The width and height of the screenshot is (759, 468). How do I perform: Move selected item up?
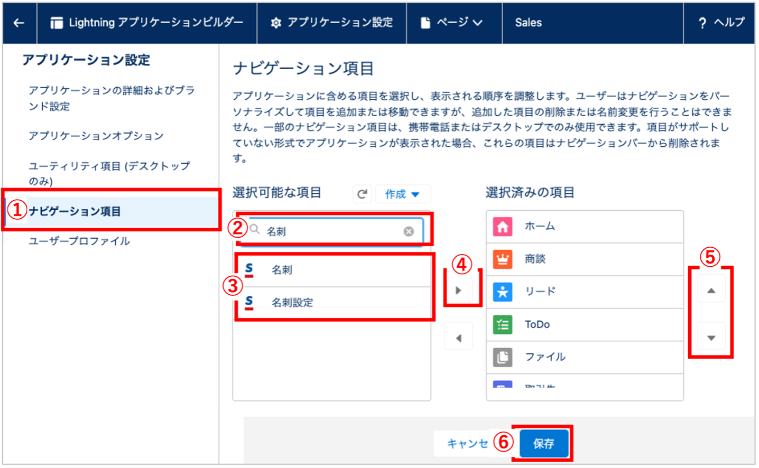pos(711,290)
